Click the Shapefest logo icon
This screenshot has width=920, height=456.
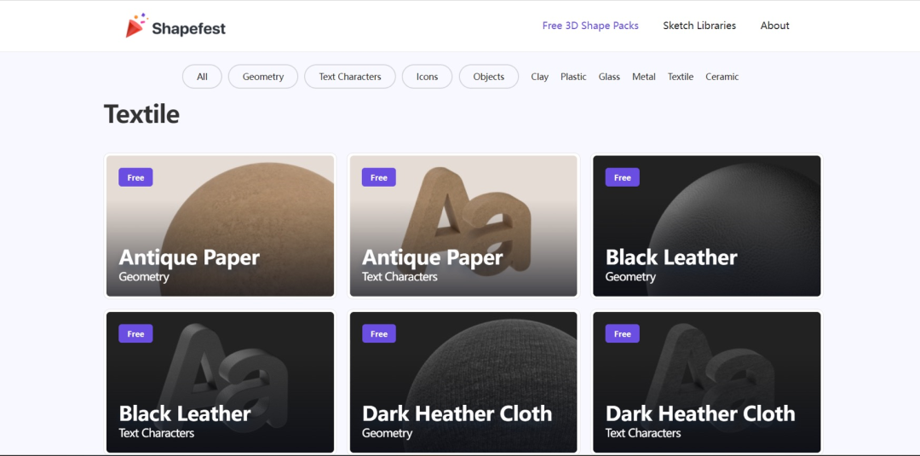(x=136, y=26)
